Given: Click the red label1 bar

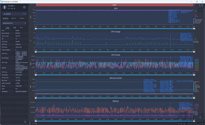Looking at the screenshot, I should point(115,5).
